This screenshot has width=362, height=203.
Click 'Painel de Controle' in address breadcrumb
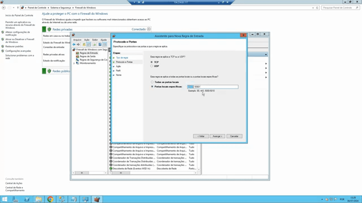(37, 8)
